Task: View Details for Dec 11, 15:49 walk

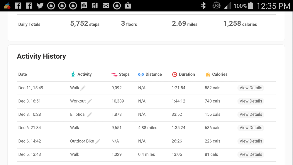Action: click(x=251, y=88)
